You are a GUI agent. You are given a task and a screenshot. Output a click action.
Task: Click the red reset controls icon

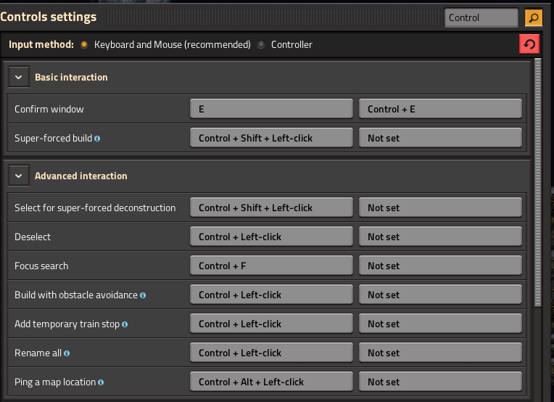[529, 44]
